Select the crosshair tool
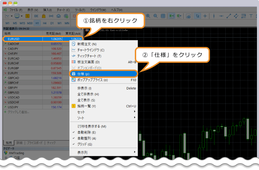 click(x=205, y=16)
